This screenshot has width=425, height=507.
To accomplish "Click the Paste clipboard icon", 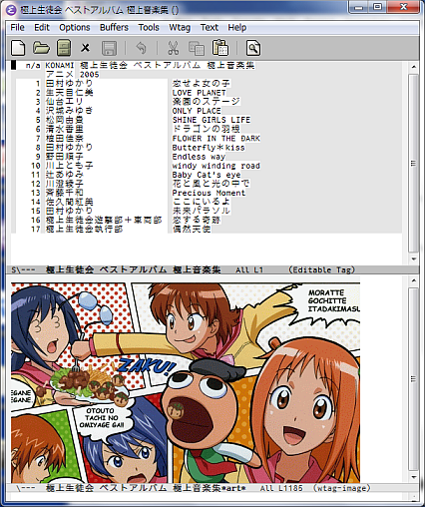I will (220, 48).
